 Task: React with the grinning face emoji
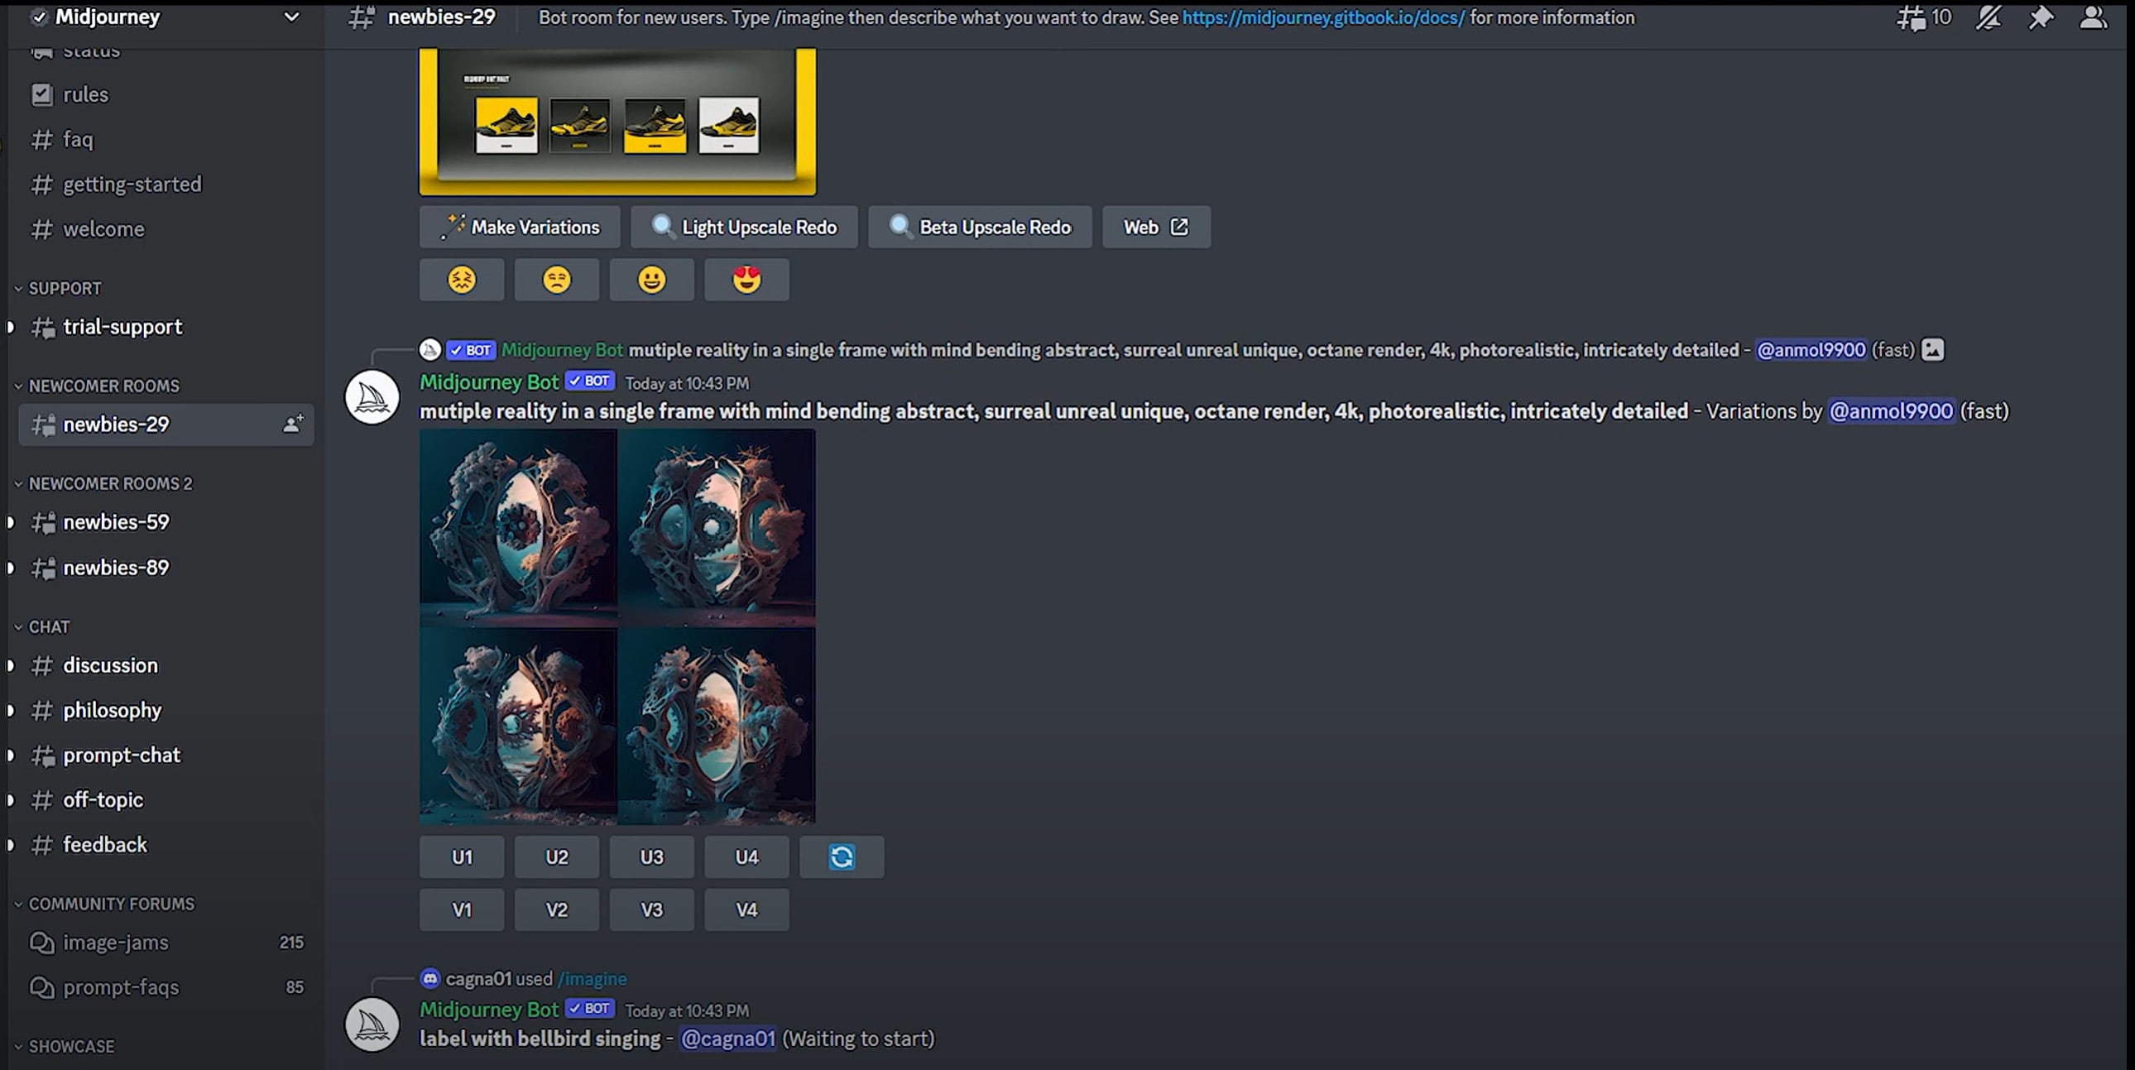pos(651,281)
